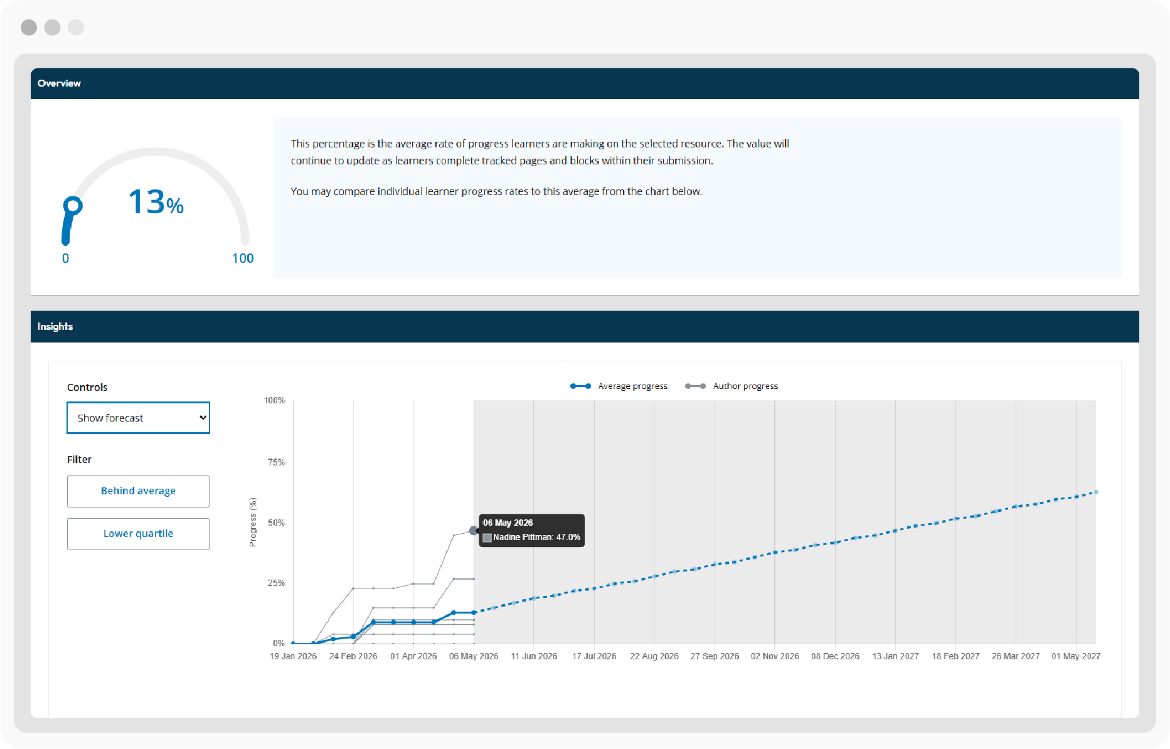Click the dropdown chevron arrow in Controls

(x=203, y=418)
